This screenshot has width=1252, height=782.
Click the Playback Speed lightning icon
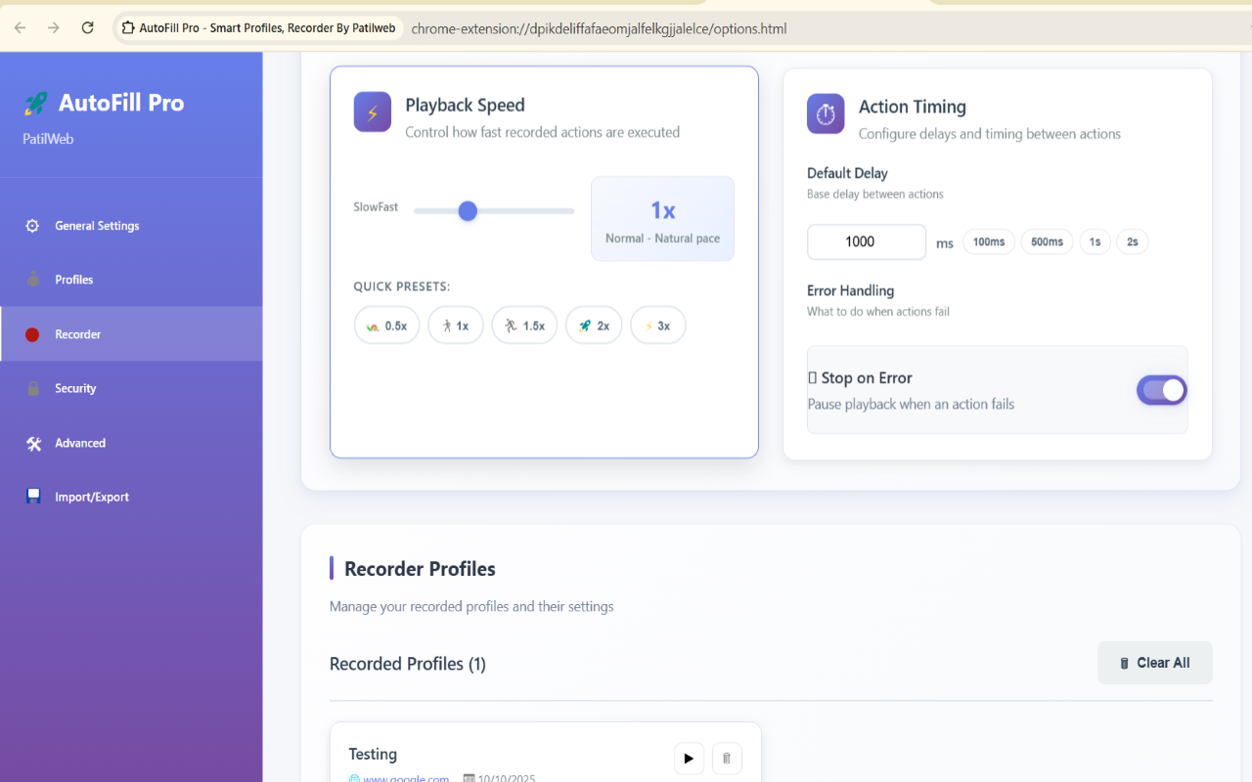pyautogui.click(x=373, y=112)
